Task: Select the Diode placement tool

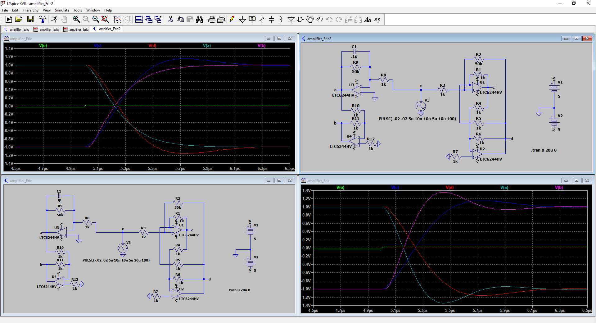Action: (291, 20)
